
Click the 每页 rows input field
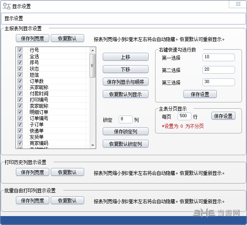point(185,116)
